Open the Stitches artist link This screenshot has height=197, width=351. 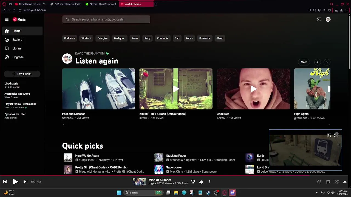pyautogui.click(x=67, y=118)
